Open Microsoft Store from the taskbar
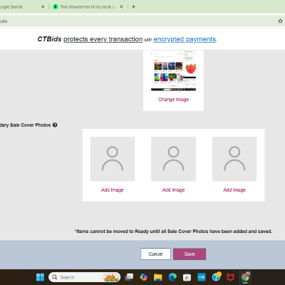Screen dimensions: 285x285 coord(187,277)
